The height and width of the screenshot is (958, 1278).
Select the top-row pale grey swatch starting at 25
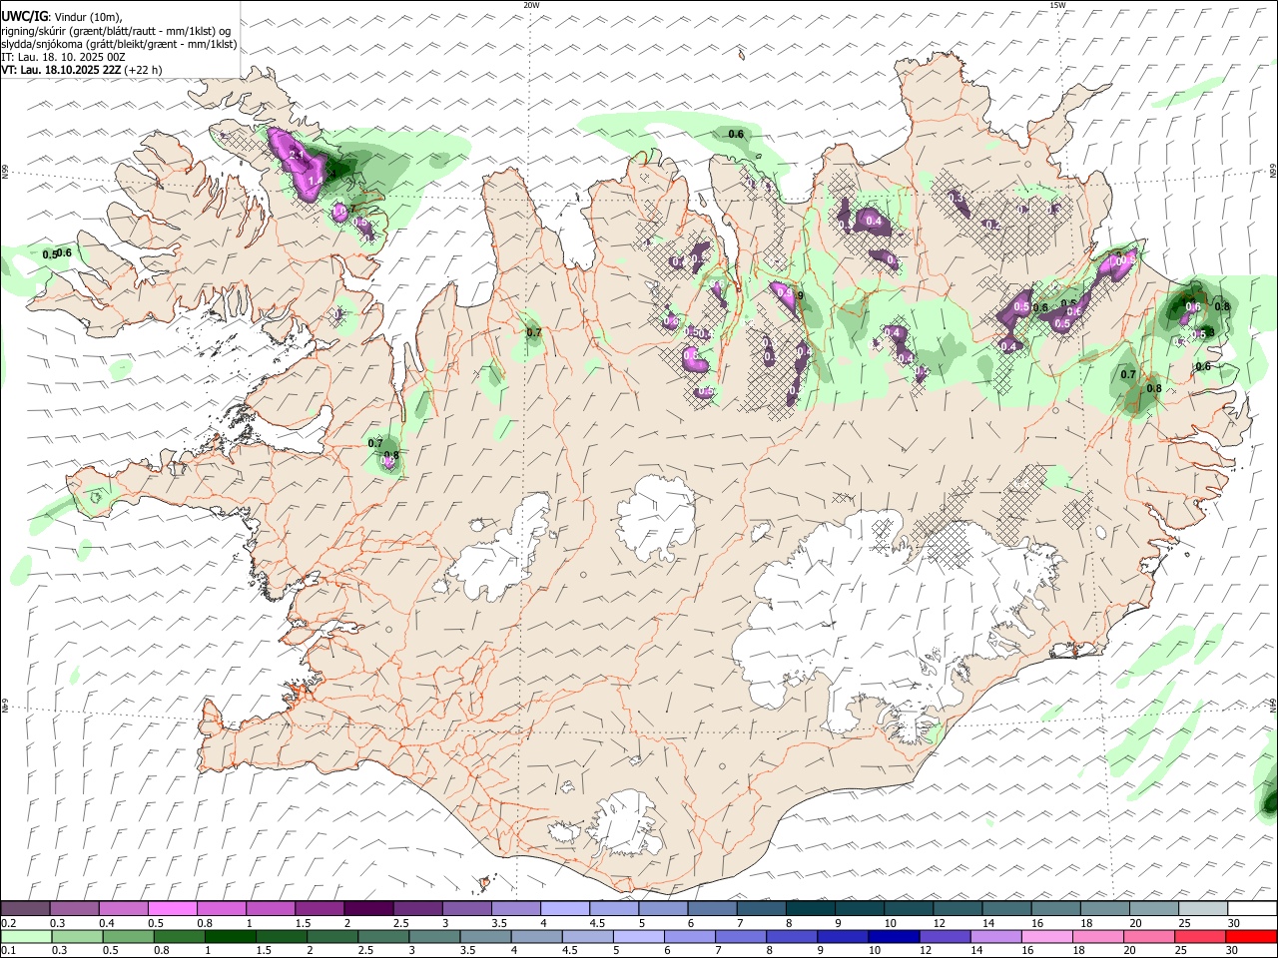click(1202, 909)
